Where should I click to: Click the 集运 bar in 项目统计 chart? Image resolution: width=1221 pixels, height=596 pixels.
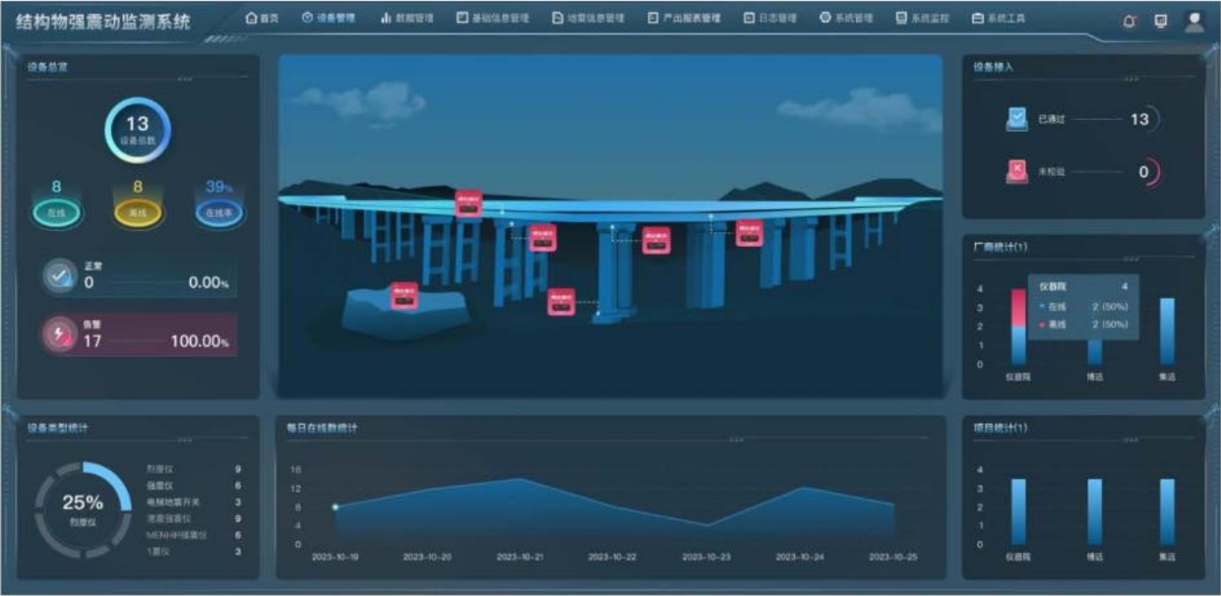click(x=1167, y=512)
